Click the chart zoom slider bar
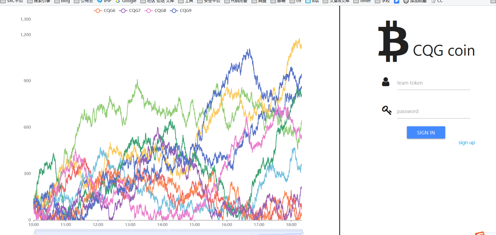The image size is (496, 235). click(168, 233)
